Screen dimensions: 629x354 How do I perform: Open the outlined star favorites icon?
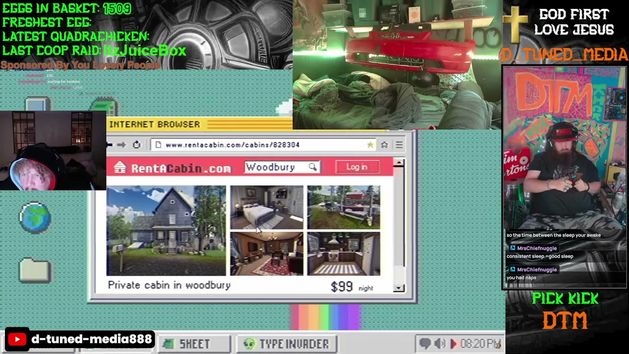click(384, 145)
